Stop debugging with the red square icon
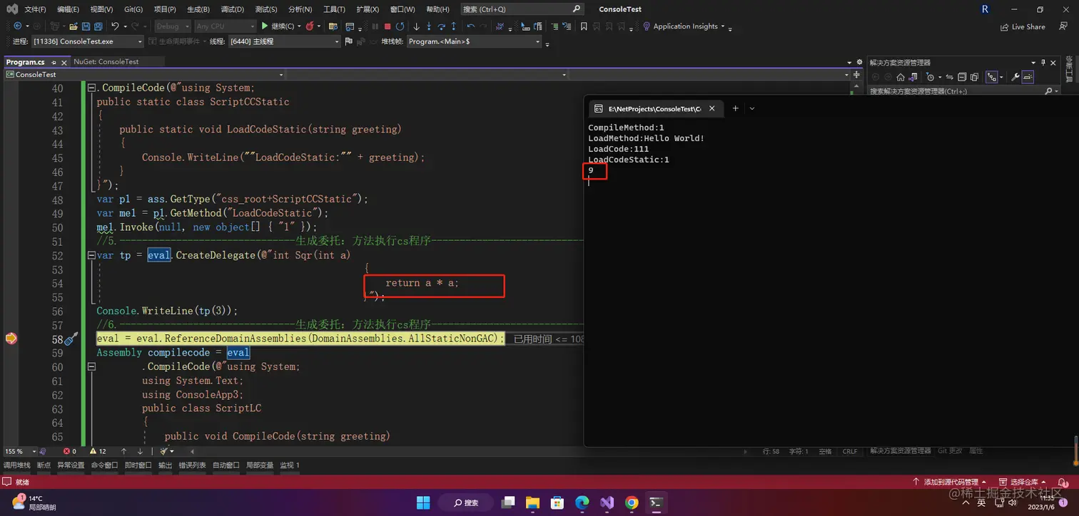1079x516 pixels. (387, 26)
